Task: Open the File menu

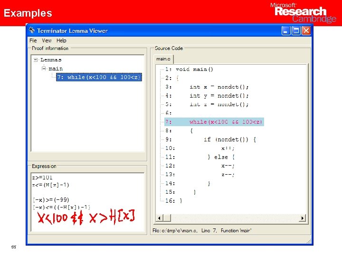Action: 33,40
